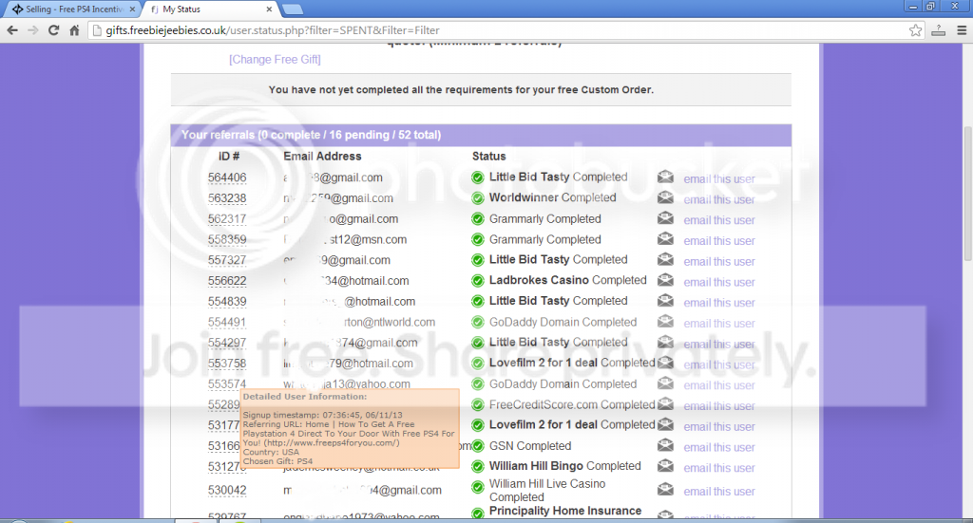Open referral ID 530042
Screen dimensions: 973x523
coord(227,490)
